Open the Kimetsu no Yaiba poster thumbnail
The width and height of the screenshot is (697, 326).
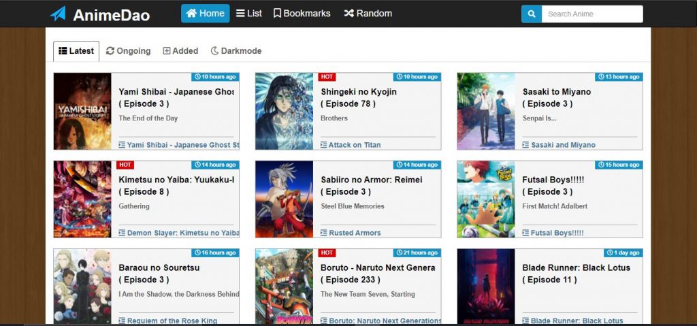coord(82,199)
